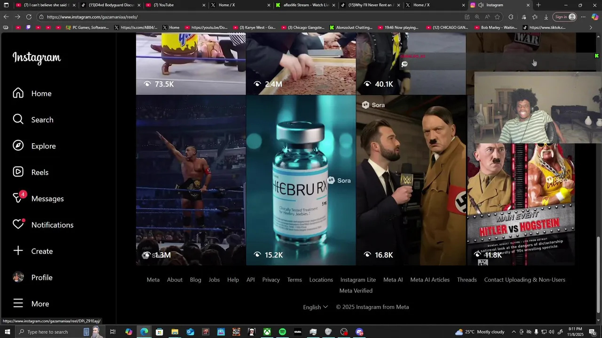This screenshot has height=338, width=602.
Task: Click the API footer link
Action: [251, 280]
